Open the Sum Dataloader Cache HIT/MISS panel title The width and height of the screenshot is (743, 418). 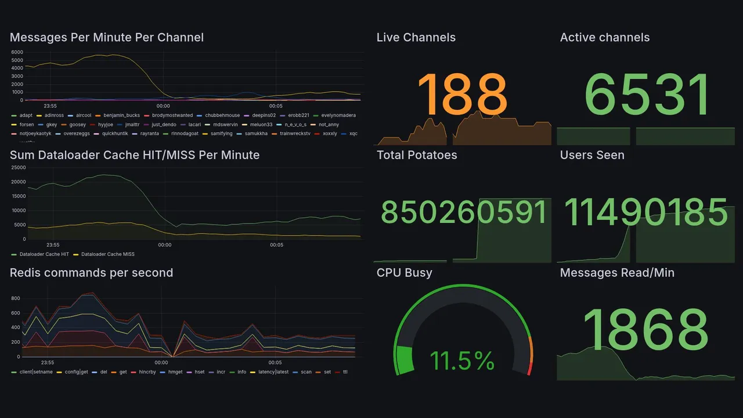135,155
